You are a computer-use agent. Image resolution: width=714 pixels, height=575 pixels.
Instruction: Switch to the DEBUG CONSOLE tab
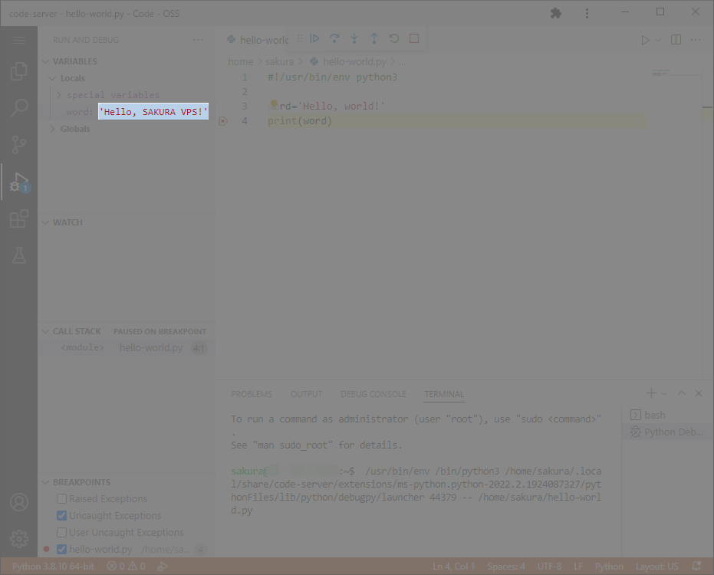tap(373, 393)
